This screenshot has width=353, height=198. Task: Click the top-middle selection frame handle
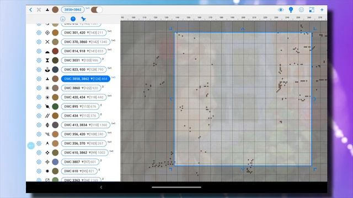tap(243, 29)
